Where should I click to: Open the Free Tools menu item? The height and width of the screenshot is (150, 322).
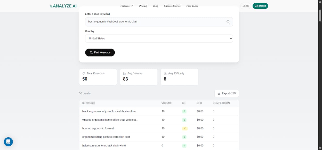(192, 6)
